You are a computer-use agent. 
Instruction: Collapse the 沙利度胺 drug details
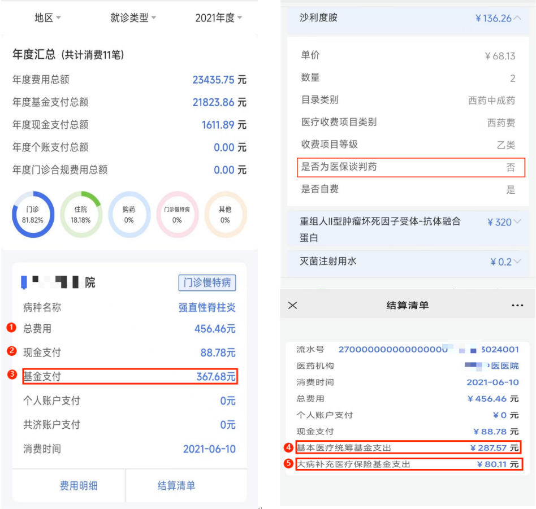coord(516,18)
